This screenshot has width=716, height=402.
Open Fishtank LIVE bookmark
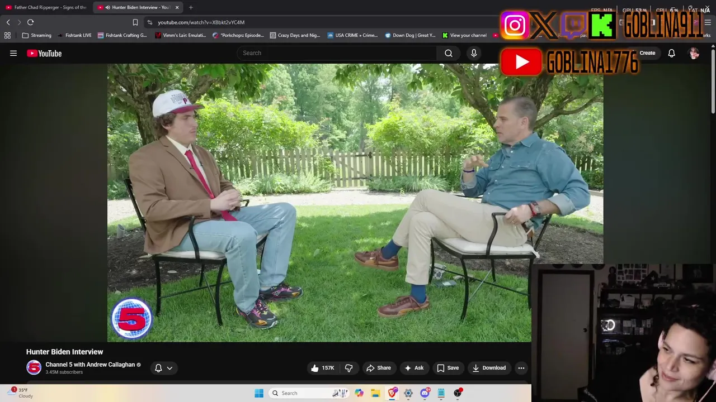74,35
